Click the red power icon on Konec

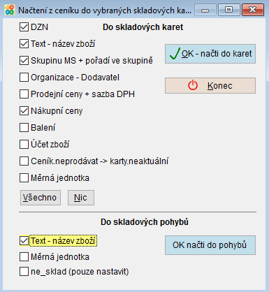[193, 85]
